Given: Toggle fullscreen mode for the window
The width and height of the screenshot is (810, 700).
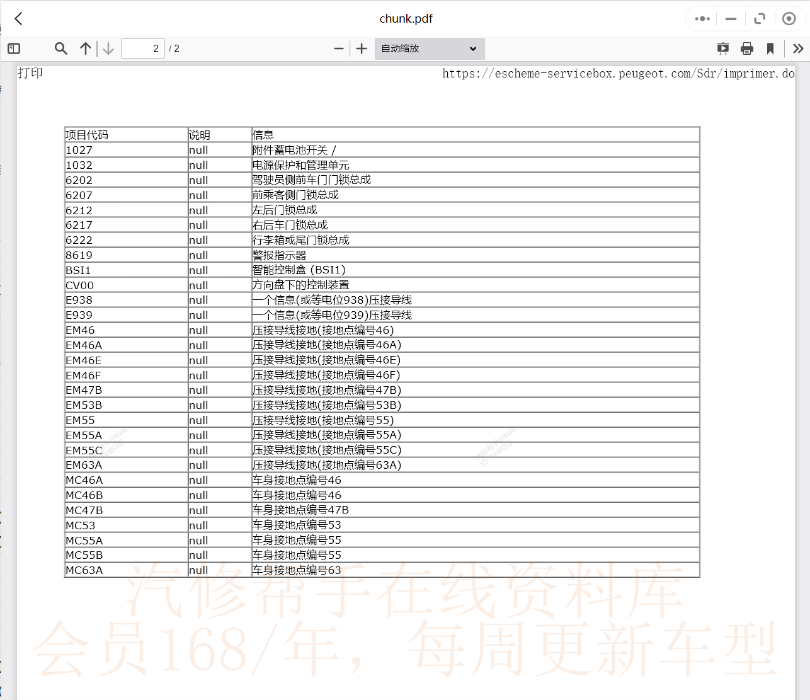Looking at the screenshot, I should (x=760, y=18).
